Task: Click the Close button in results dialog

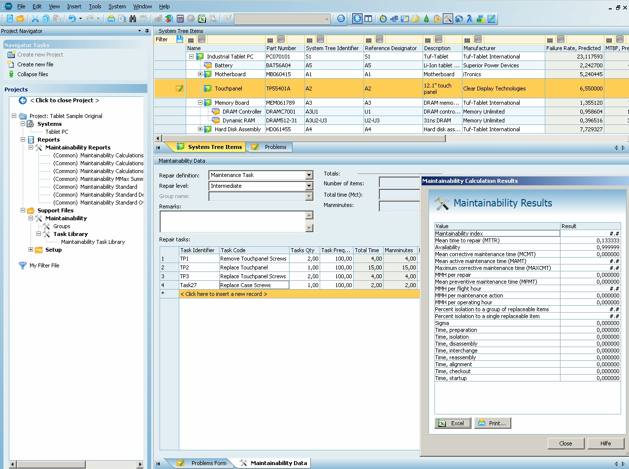Action: tap(565, 443)
